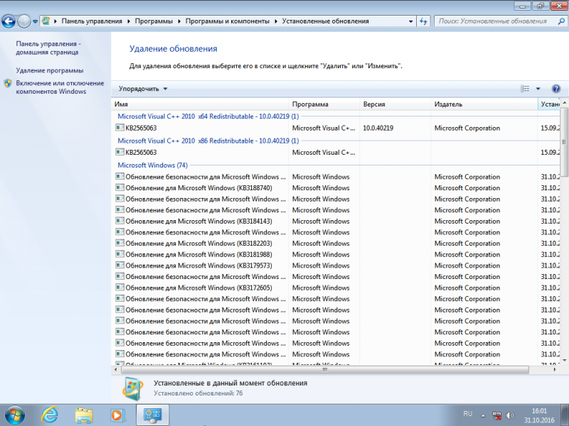Image resolution: width=569 pixels, height=426 pixels.
Task: Click the vertical scrollbar thumb
Action: pyautogui.click(x=564, y=141)
